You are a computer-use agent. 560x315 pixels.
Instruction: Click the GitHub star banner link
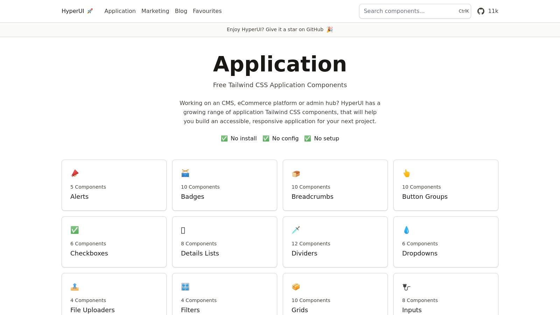[x=280, y=29]
